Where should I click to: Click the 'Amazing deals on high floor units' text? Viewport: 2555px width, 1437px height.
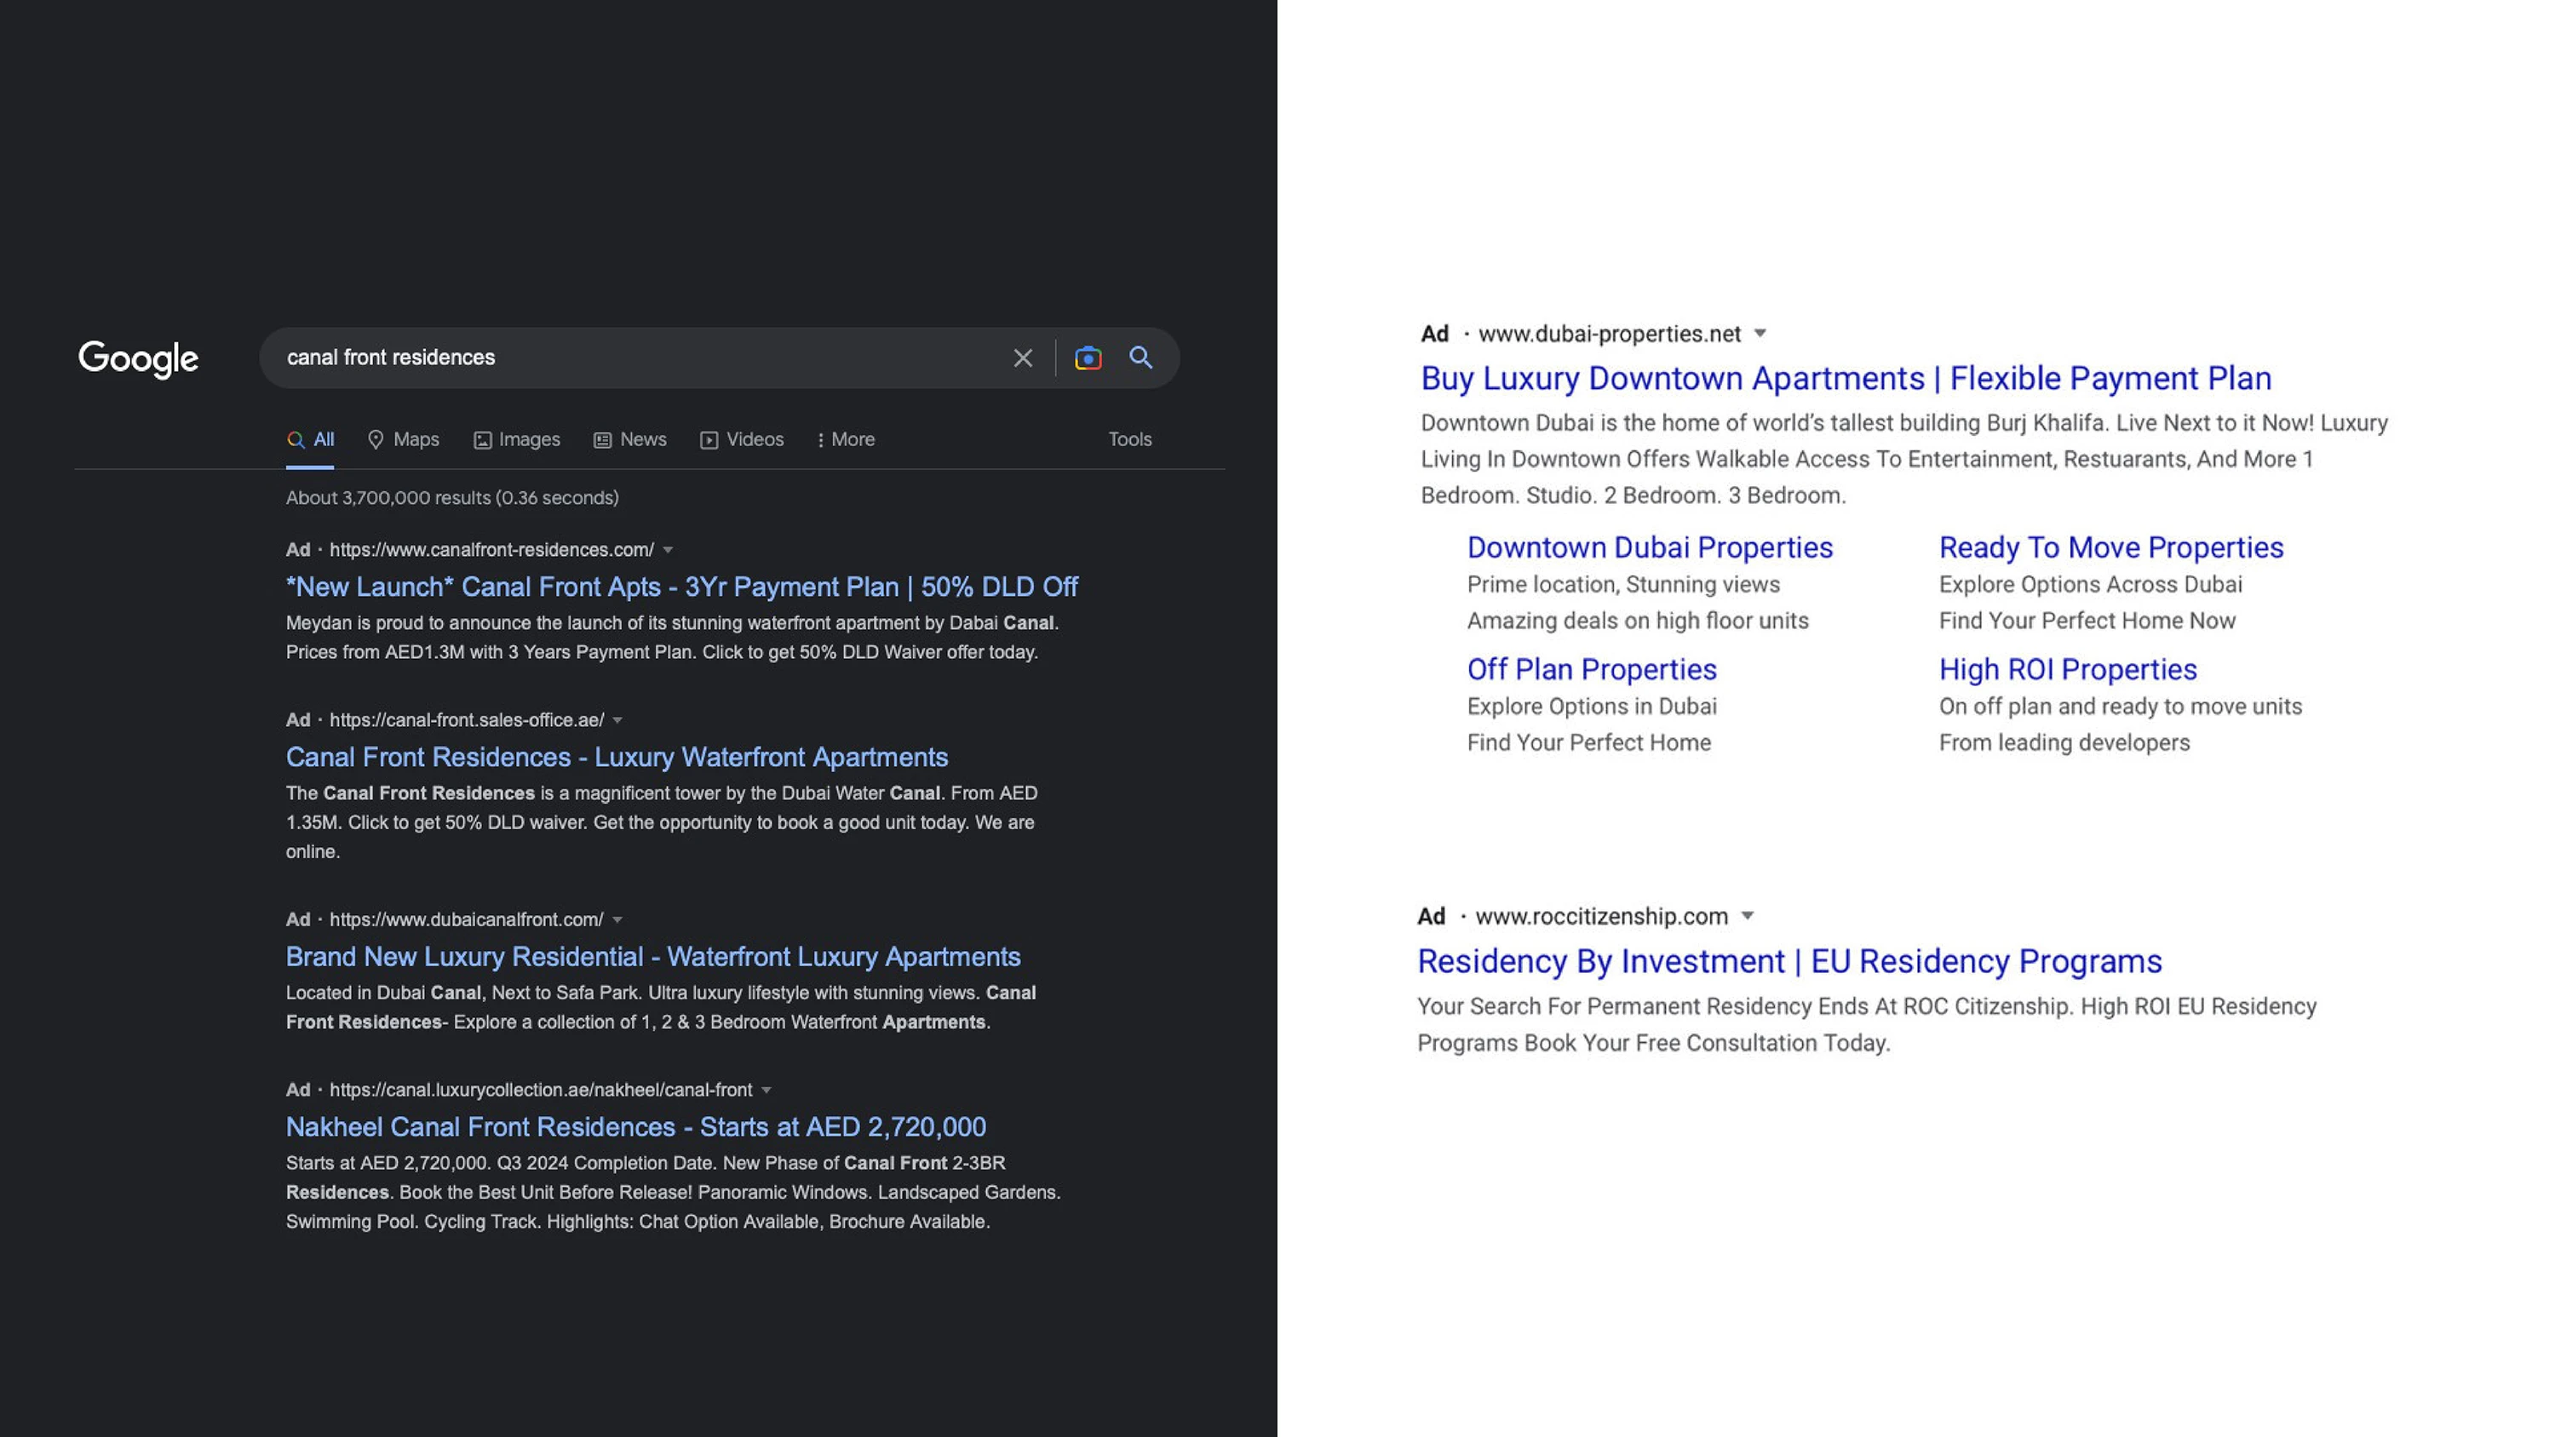coord(1638,621)
